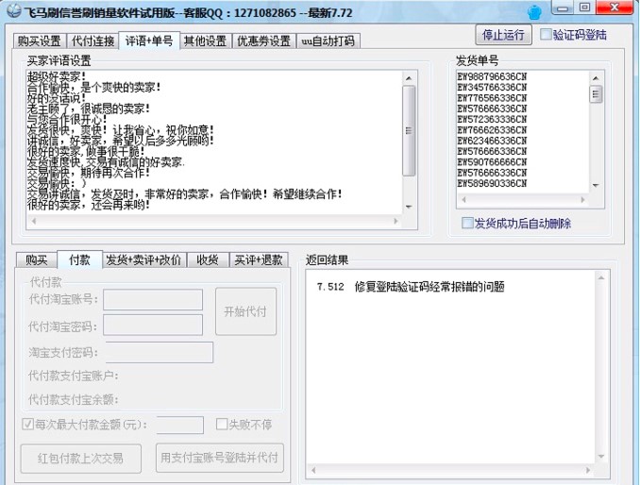Click the comment line 超级好卖家!

[x=57, y=76]
